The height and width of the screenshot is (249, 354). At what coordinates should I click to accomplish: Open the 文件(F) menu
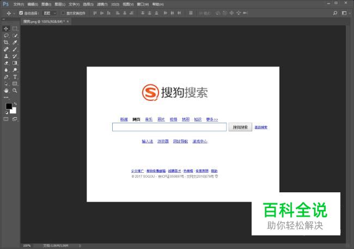(19, 4)
